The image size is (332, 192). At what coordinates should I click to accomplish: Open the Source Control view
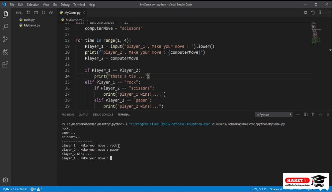5,39
